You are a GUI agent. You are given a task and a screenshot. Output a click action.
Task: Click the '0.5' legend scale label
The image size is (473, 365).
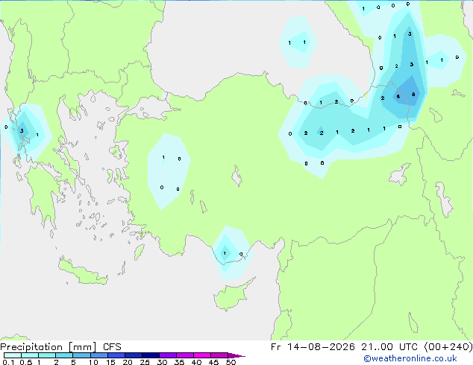[26, 362]
